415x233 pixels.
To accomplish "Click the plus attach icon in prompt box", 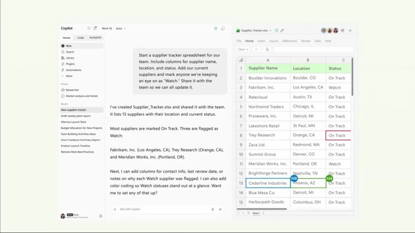I will coord(115,209).
